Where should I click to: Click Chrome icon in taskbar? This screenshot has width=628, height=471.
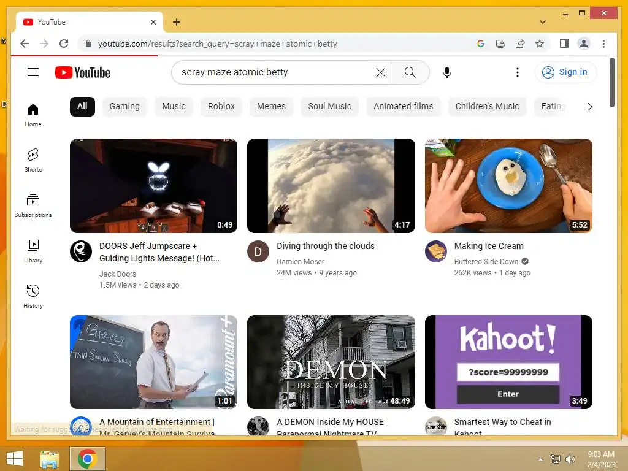coord(88,459)
